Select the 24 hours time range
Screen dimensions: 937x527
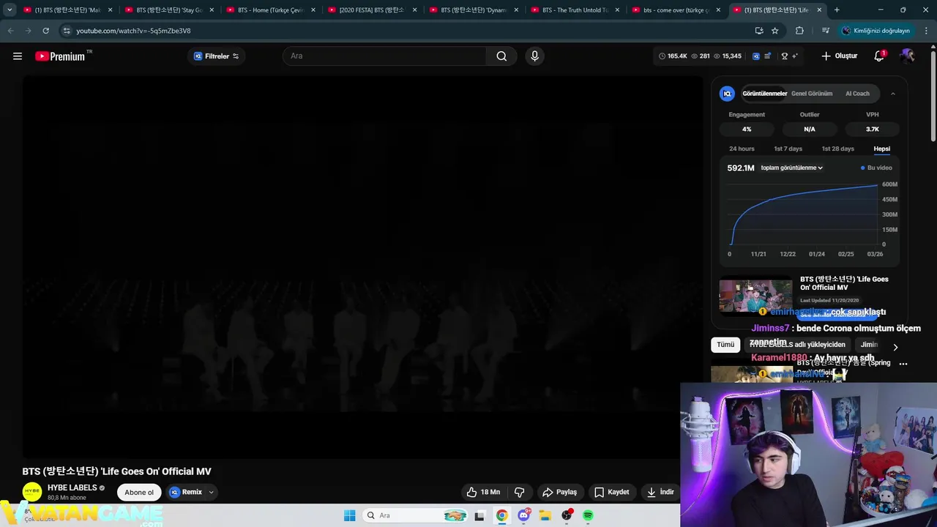point(742,149)
